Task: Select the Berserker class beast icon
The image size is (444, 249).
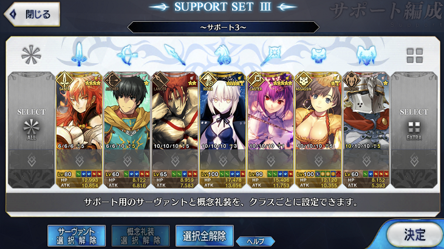Action: click(366, 55)
